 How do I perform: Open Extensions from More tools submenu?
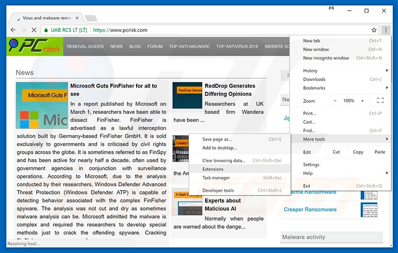[240, 169]
